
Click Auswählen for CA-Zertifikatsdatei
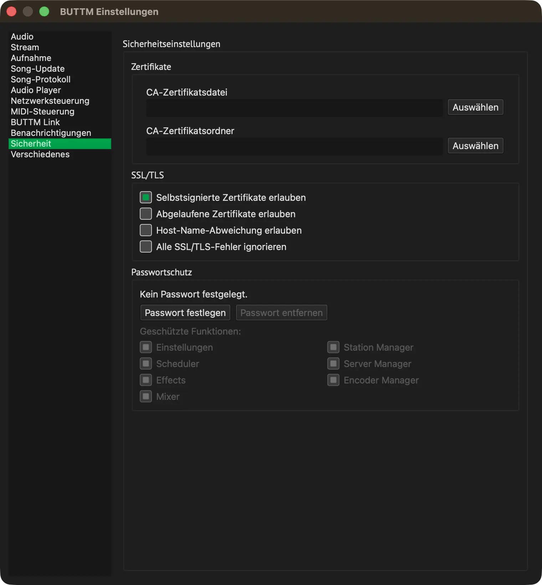pos(475,107)
